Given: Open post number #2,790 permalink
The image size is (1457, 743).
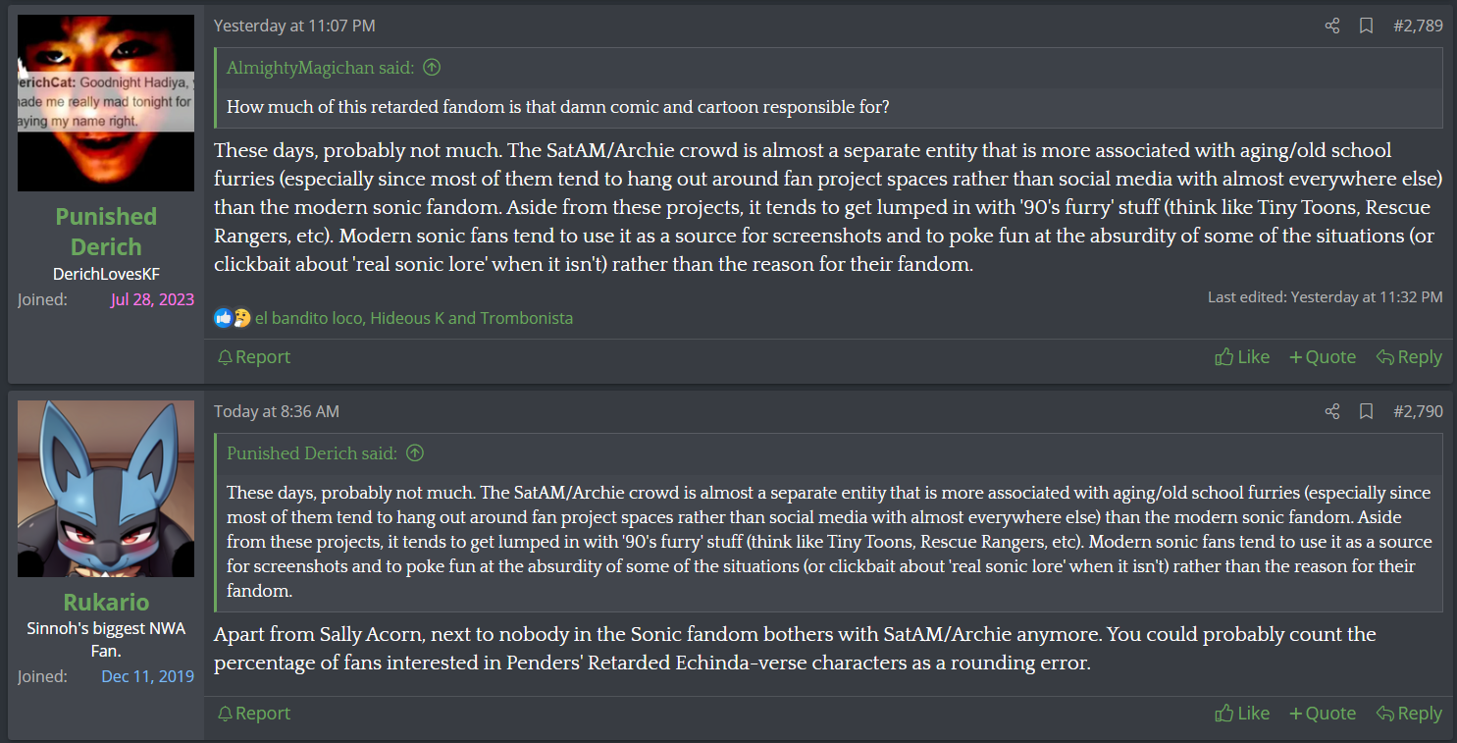Looking at the screenshot, I should 1418,411.
